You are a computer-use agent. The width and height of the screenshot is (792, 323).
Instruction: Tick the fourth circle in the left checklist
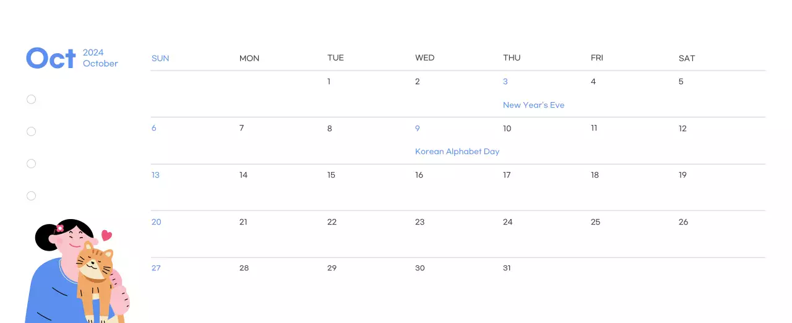click(32, 196)
